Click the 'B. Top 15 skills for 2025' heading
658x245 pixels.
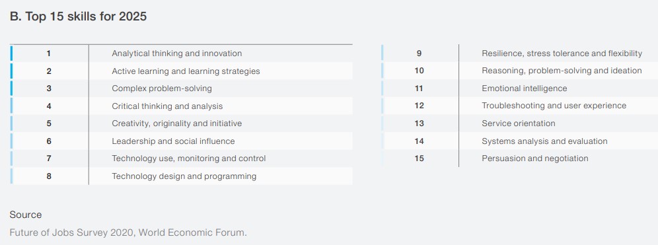(78, 17)
